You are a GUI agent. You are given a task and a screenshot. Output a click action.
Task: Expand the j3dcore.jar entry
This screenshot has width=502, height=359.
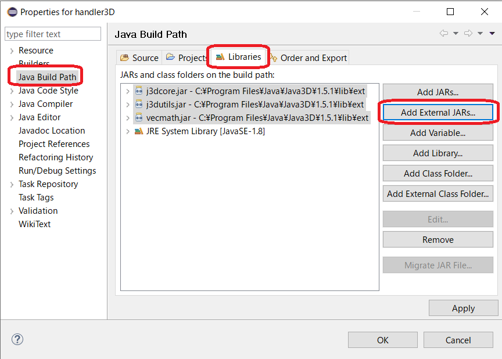(x=128, y=91)
